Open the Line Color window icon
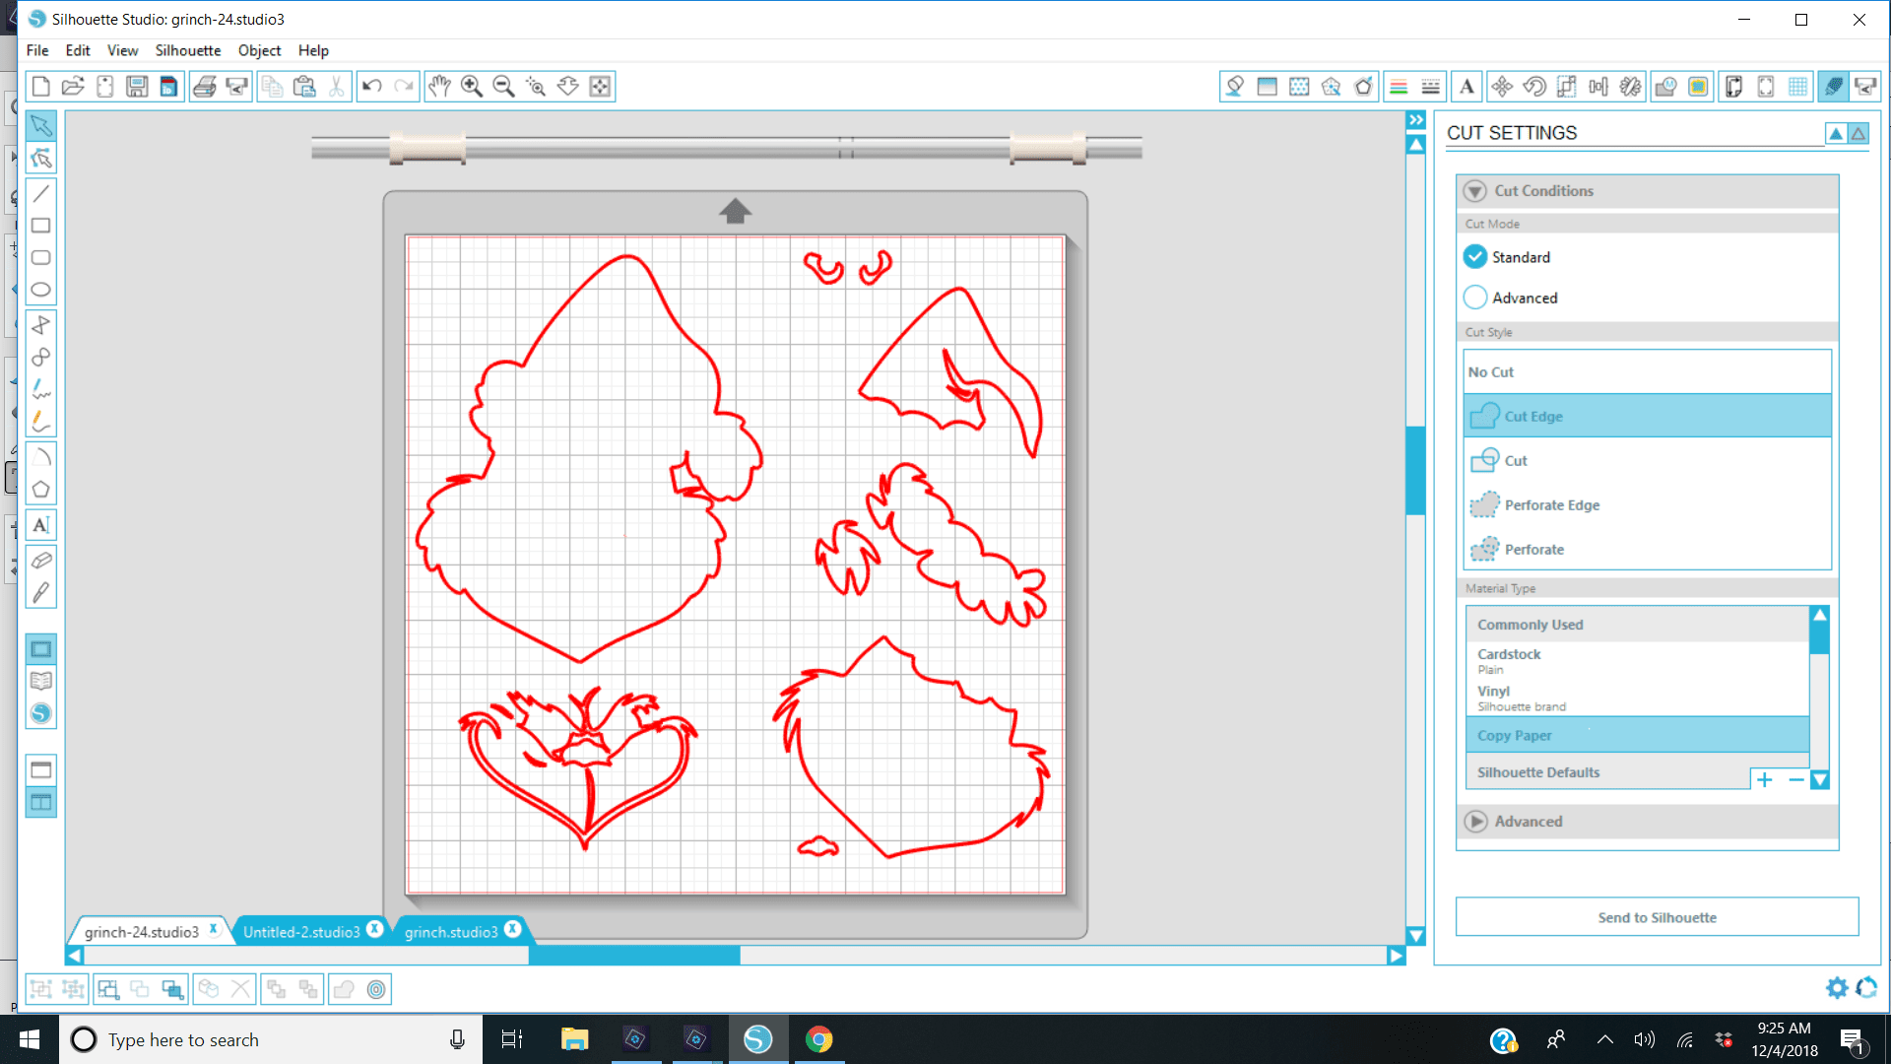 (1399, 87)
